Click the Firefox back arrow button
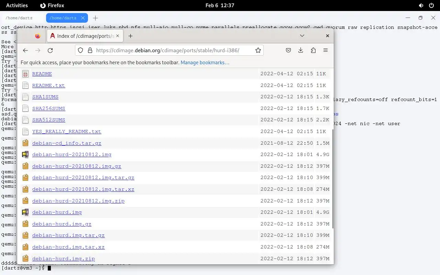The image size is (440, 275). point(25,50)
